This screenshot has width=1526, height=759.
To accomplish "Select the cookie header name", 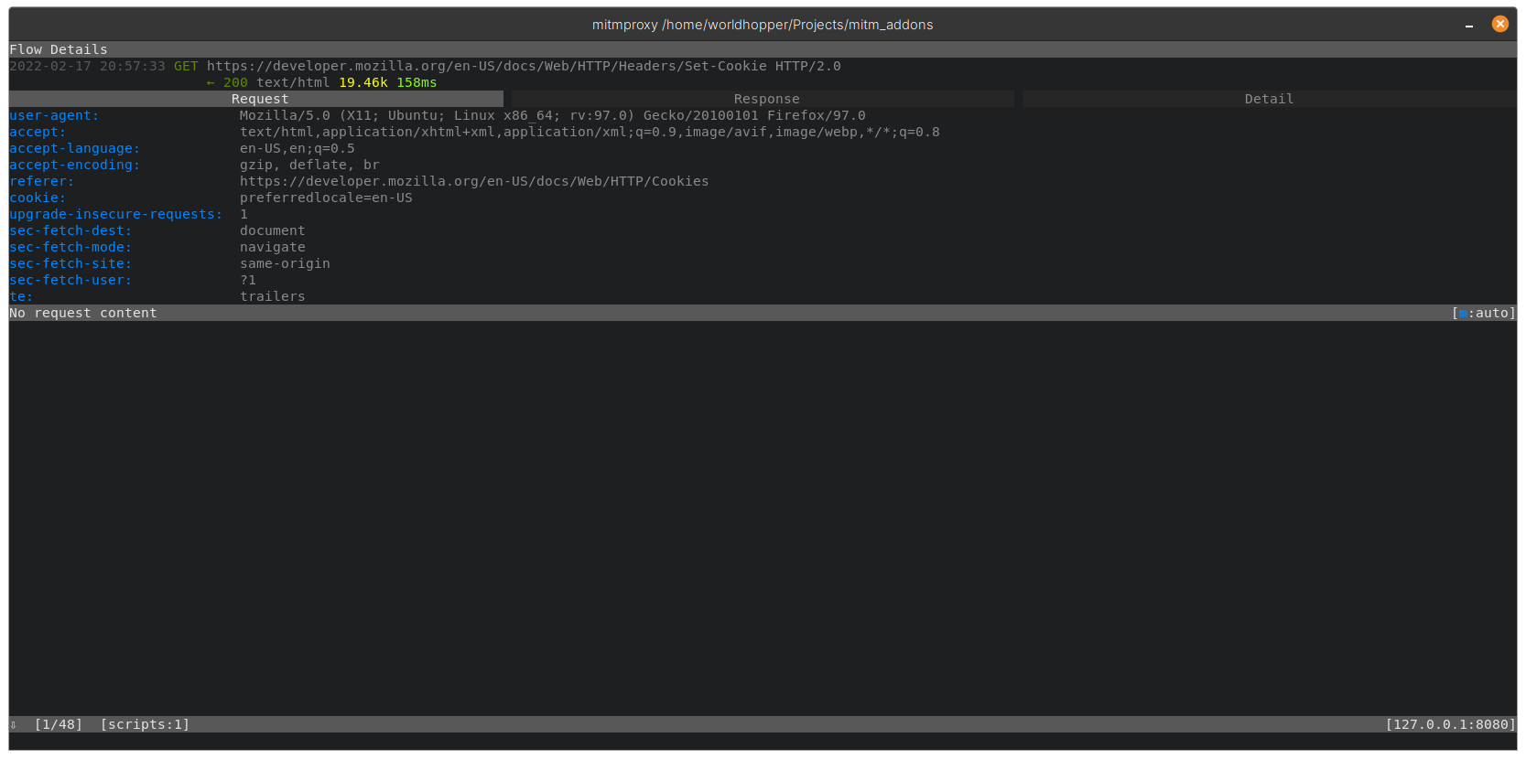I will tap(38, 198).
